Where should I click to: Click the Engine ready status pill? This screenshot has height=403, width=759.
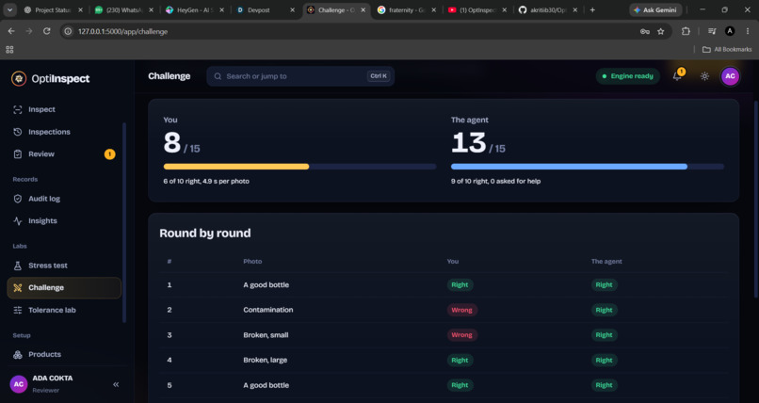click(x=628, y=76)
